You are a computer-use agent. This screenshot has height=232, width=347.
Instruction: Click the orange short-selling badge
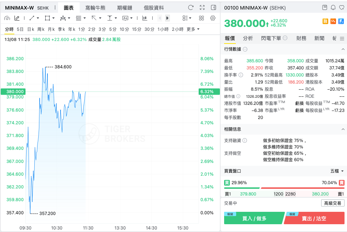[x=333, y=21]
